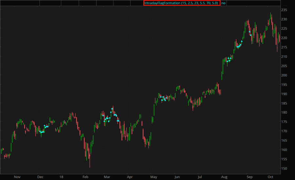Click the cyan flag markers in May

(164, 98)
